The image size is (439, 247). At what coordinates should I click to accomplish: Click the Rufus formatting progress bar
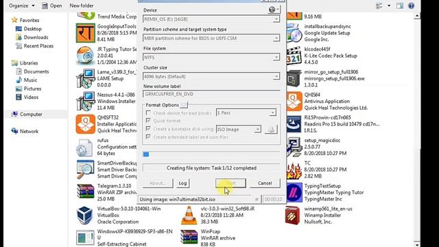211,154
